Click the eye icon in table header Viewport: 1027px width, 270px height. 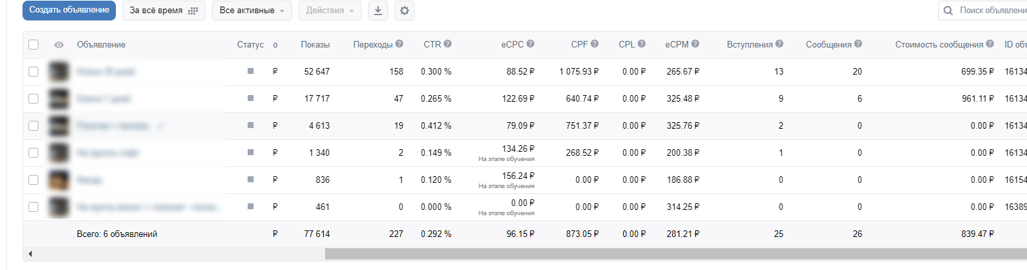coord(59,45)
